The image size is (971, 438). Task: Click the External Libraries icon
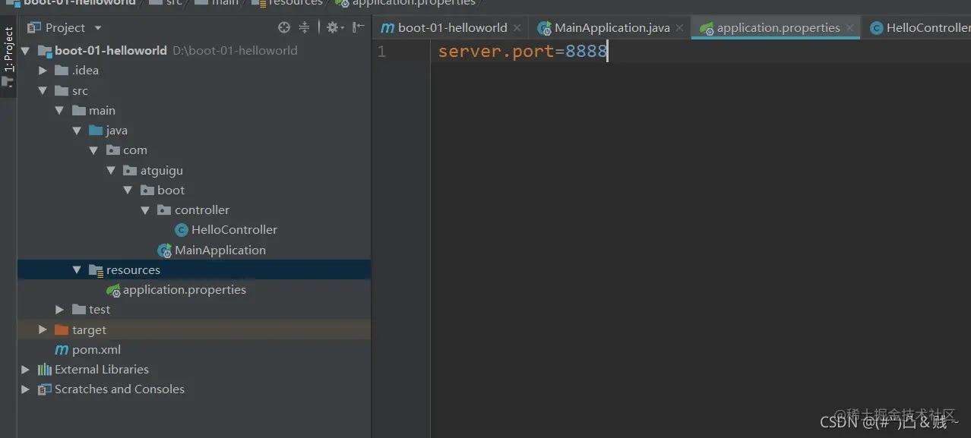(x=45, y=370)
